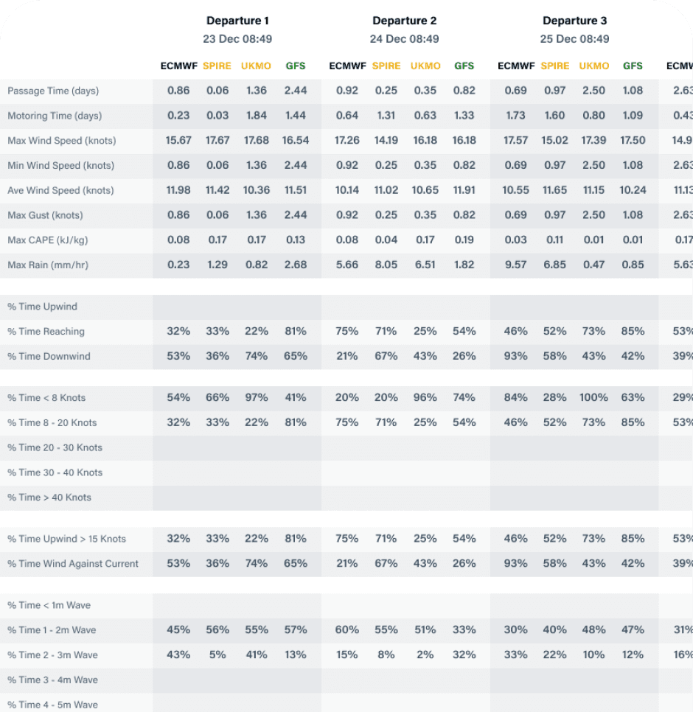Click the % Time 2 - 3m Wave label
The width and height of the screenshot is (693, 712).
[52, 655]
